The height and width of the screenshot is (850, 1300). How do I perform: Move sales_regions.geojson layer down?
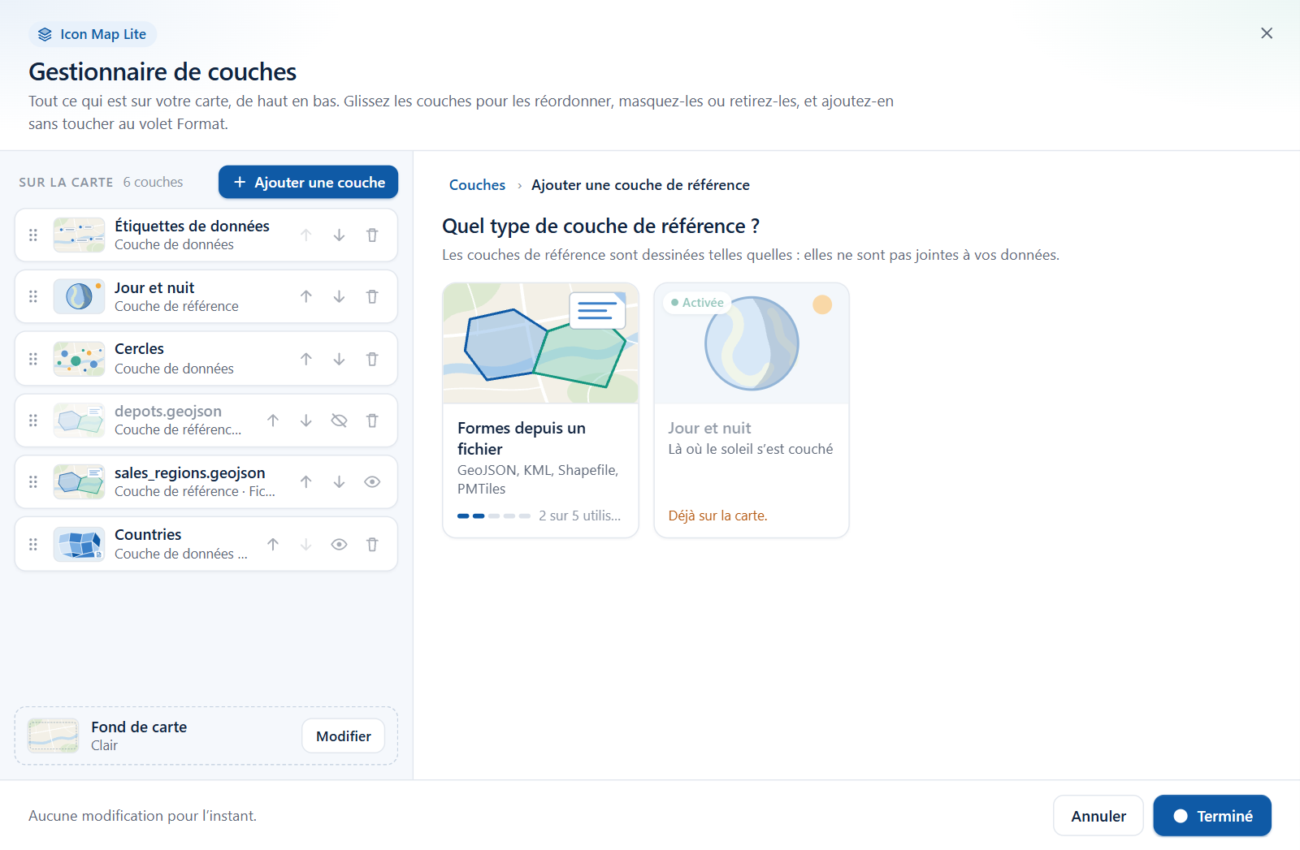point(339,482)
